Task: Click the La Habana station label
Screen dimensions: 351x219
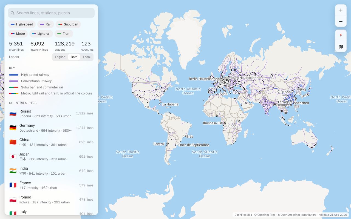Action: coord(170,104)
